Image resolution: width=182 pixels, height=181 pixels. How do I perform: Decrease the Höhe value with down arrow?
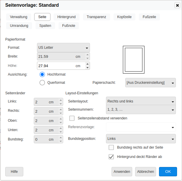tap(87, 68)
